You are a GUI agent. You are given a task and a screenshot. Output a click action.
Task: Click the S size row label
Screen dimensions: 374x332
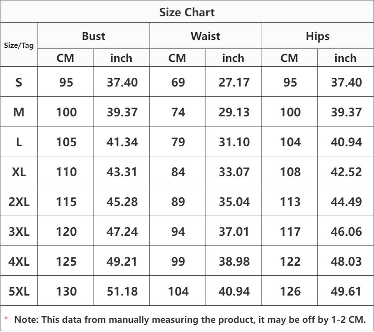pos(19,82)
